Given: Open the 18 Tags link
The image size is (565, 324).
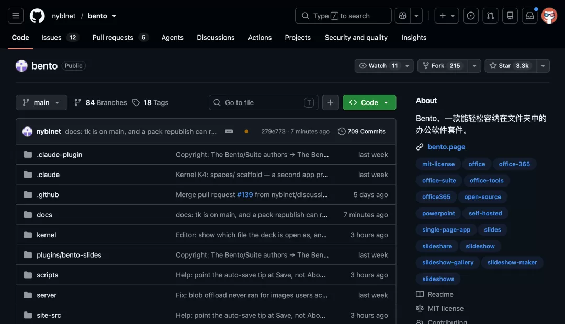Looking at the screenshot, I should pos(151,102).
